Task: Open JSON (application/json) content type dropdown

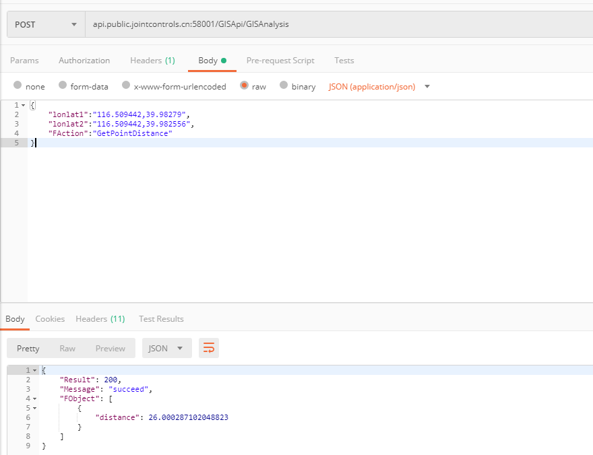Action: pos(379,86)
